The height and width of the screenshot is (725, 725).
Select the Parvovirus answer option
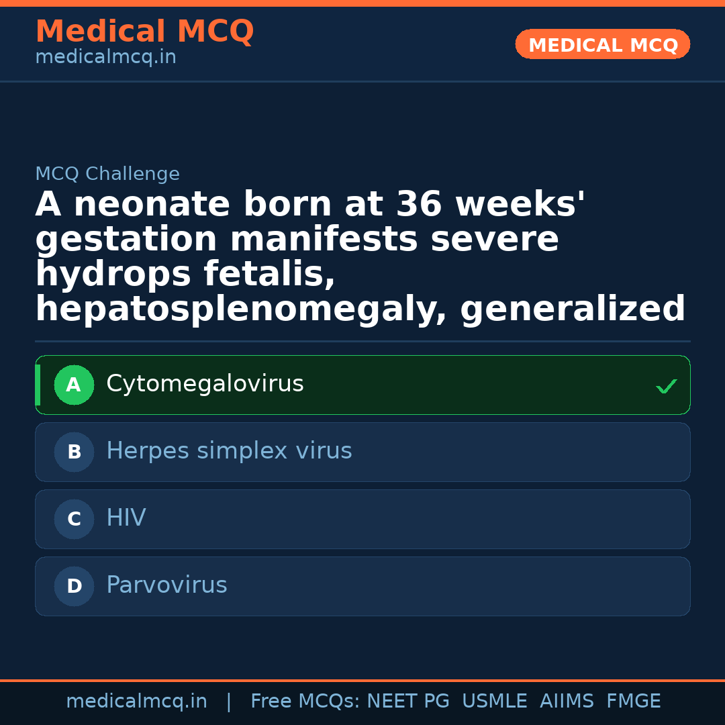(x=166, y=585)
